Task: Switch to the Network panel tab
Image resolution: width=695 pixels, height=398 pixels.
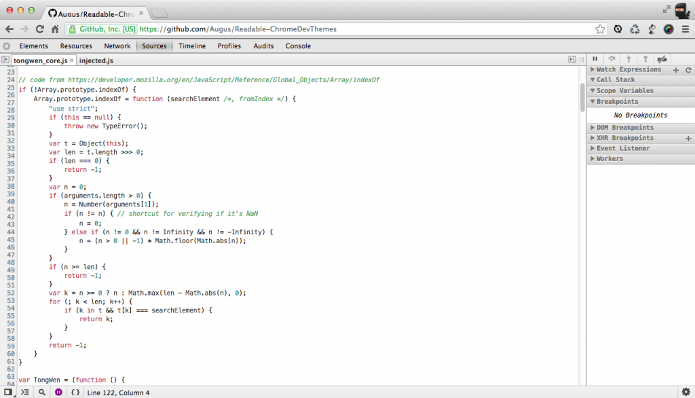Action: coord(117,46)
